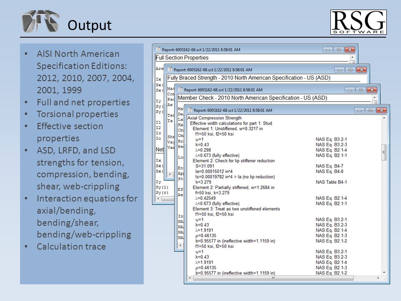The image size is (401, 301).
Task: Click the scroll-left arrow in the Member Check window
Action: pyautogui.click(x=180, y=245)
